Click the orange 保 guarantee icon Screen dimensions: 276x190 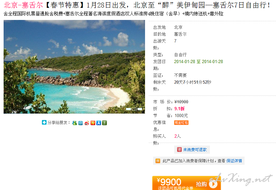tap(158, 161)
